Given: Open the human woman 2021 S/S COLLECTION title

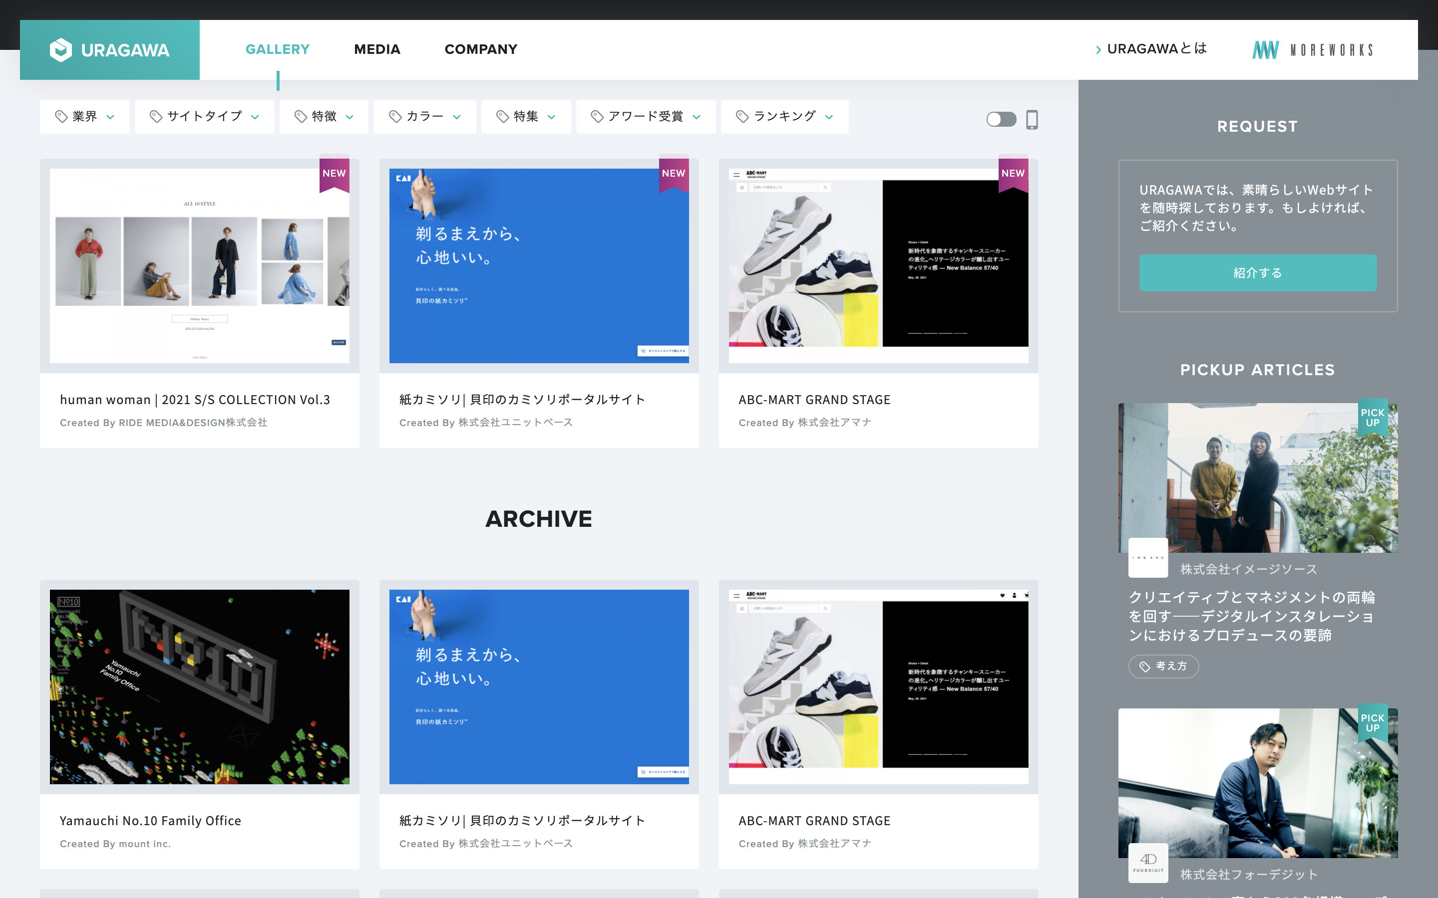Looking at the screenshot, I should point(195,400).
